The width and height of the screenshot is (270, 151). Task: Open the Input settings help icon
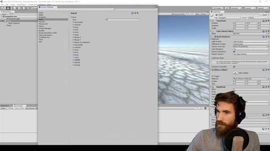pos(132,13)
